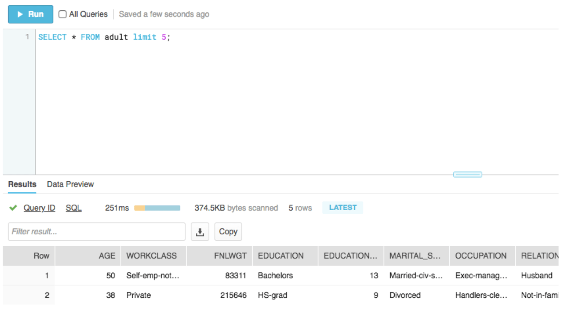Click the OCCUPATION column header
The width and height of the screenshot is (563, 309).
point(482,256)
